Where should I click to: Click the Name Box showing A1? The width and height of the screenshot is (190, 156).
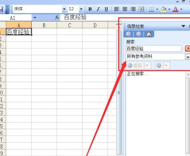click(x=16, y=18)
